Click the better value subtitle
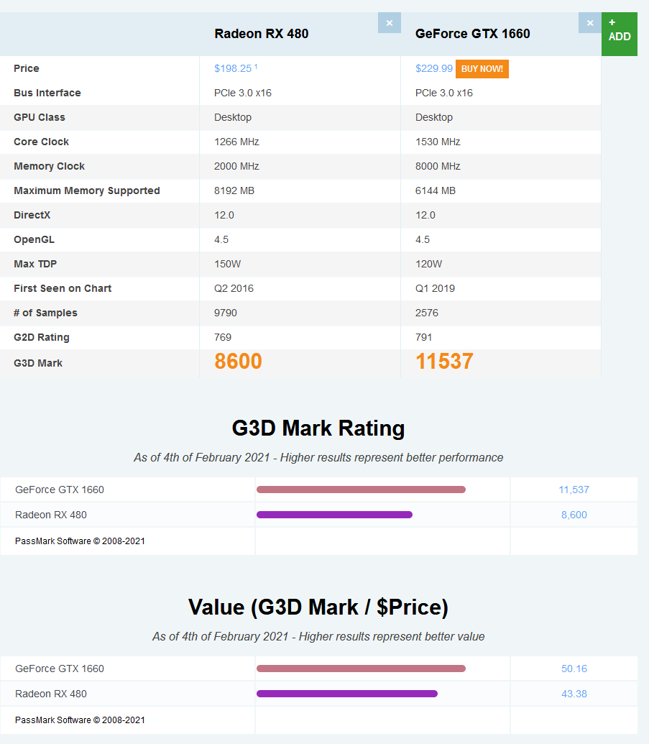 coord(318,636)
